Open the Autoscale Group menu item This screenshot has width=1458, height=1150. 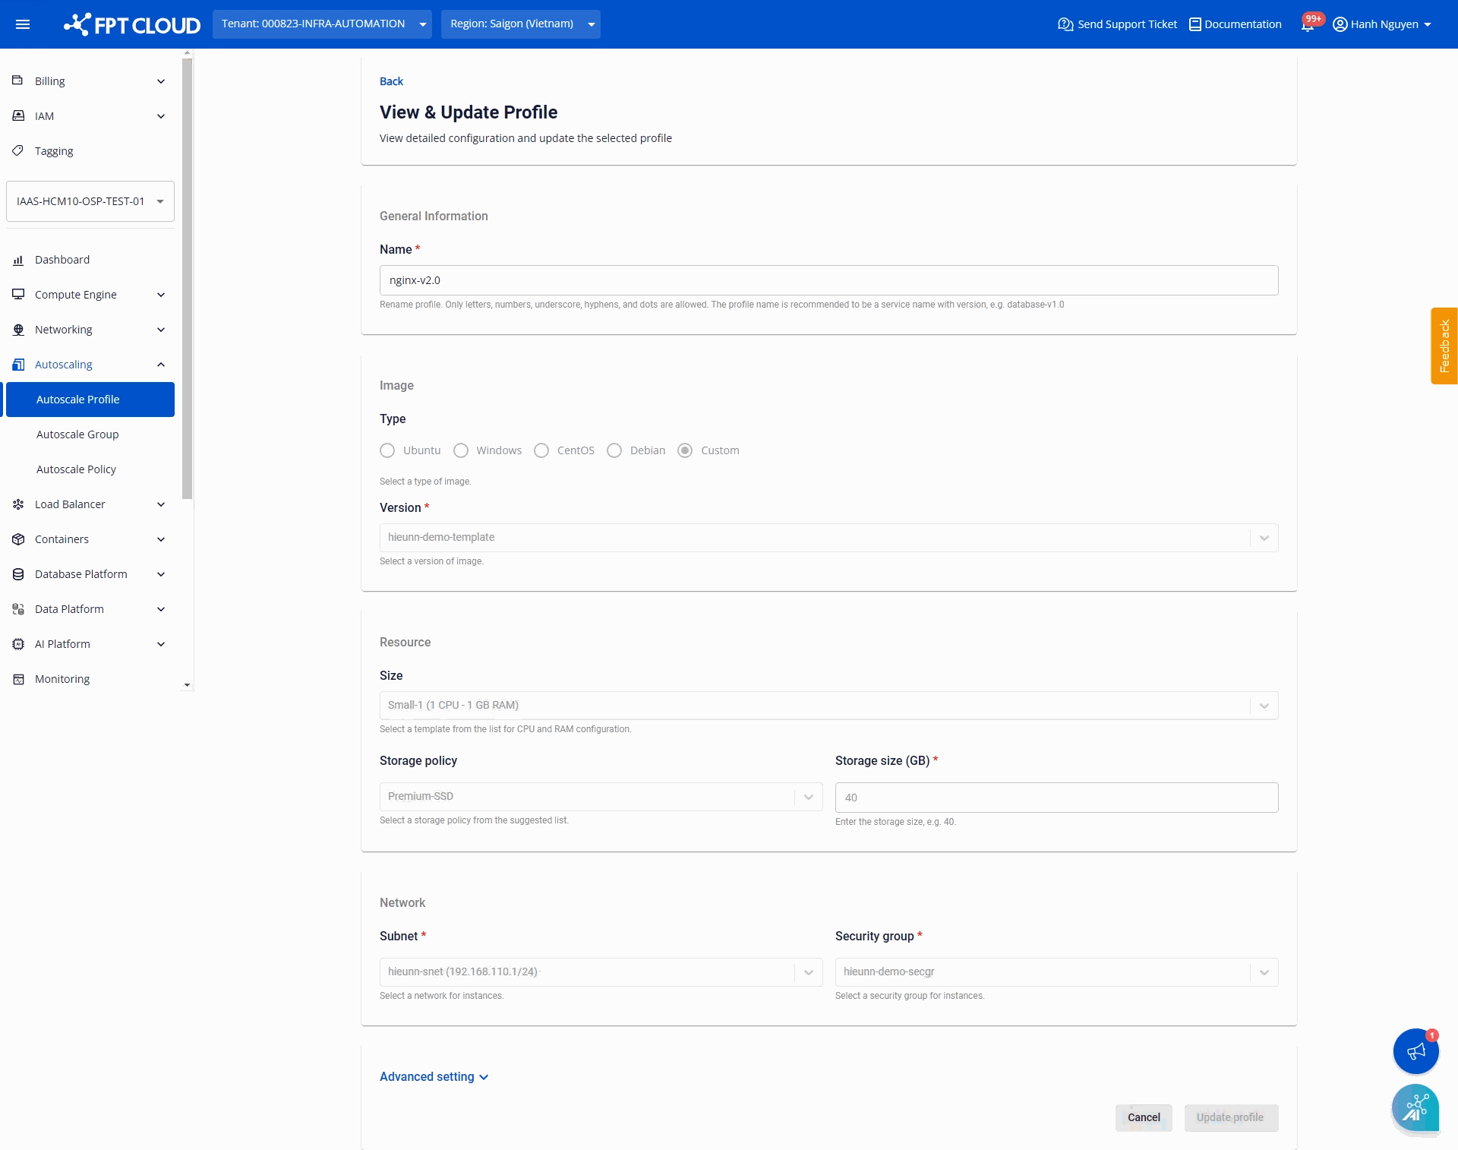pyautogui.click(x=90, y=434)
